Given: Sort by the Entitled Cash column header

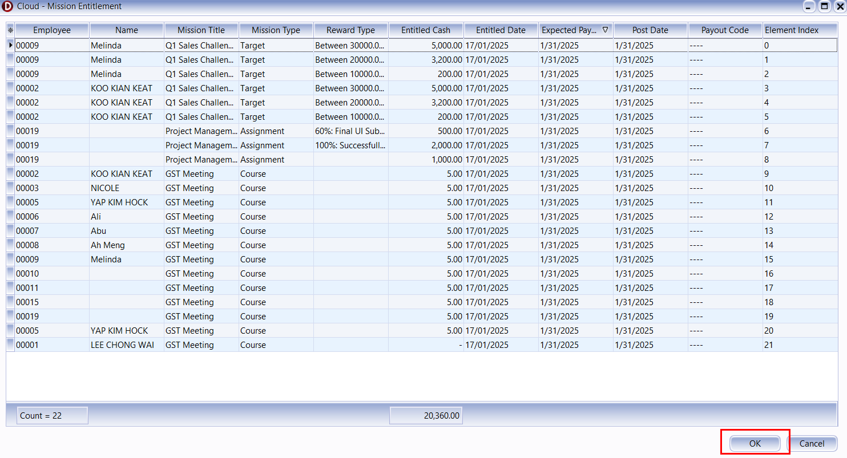Looking at the screenshot, I should point(426,30).
